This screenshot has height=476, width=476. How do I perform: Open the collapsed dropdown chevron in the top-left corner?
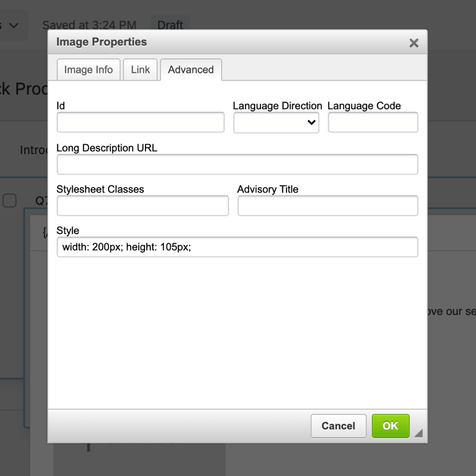[14, 25]
